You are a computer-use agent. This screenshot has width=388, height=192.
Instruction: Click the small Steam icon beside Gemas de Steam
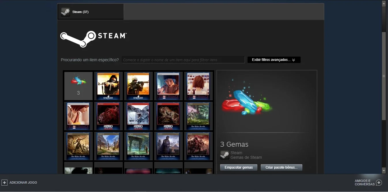(224, 155)
